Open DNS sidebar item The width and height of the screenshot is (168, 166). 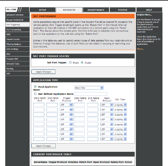[x=17, y=54]
